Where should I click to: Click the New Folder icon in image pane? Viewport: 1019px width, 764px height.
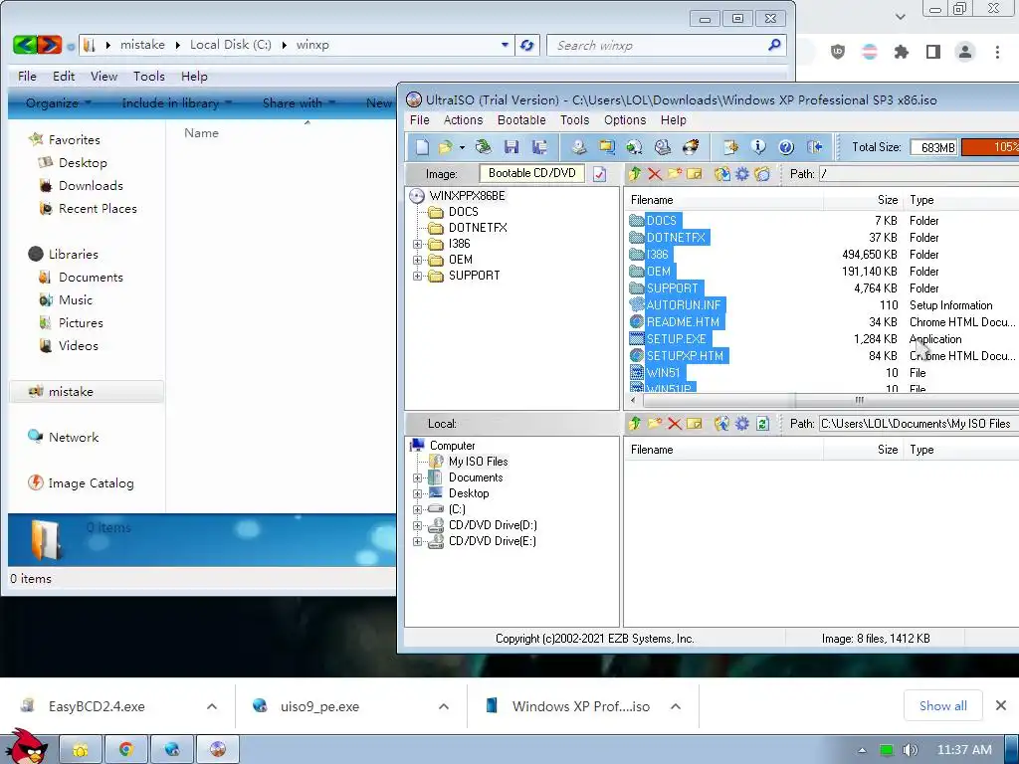pos(675,173)
